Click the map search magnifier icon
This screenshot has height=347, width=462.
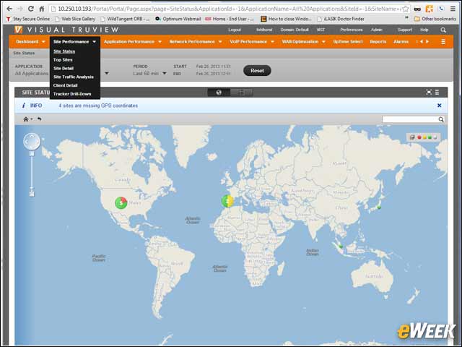pyautogui.click(x=441, y=119)
